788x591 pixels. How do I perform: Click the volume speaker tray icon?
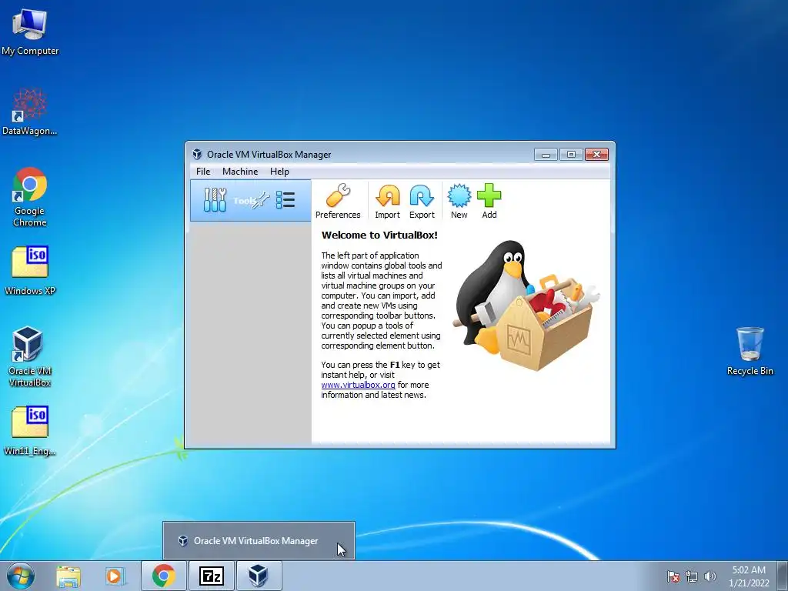pyautogui.click(x=710, y=576)
